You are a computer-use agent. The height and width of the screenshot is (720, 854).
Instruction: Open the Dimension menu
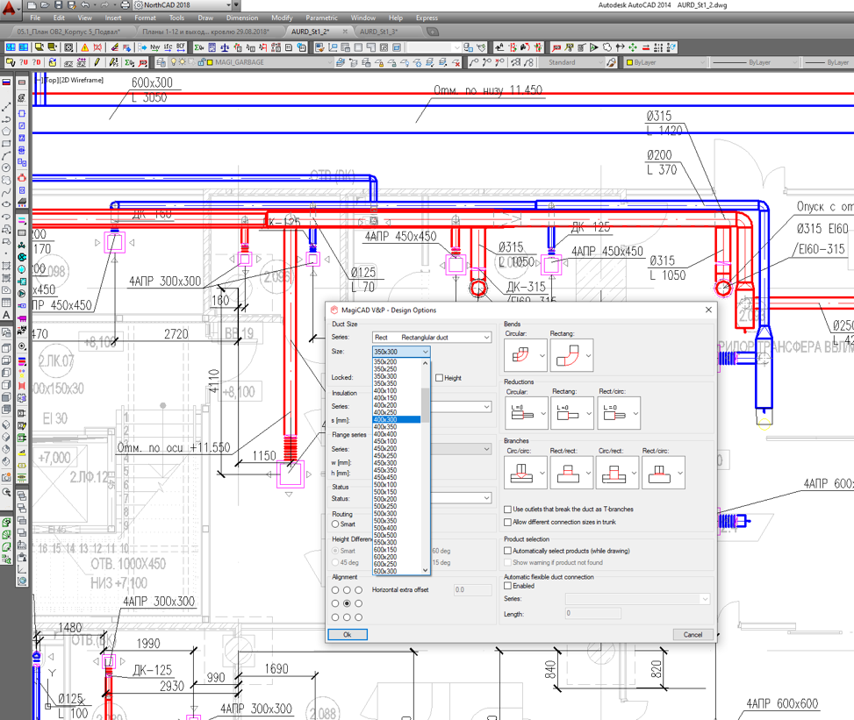pyautogui.click(x=242, y=18)
